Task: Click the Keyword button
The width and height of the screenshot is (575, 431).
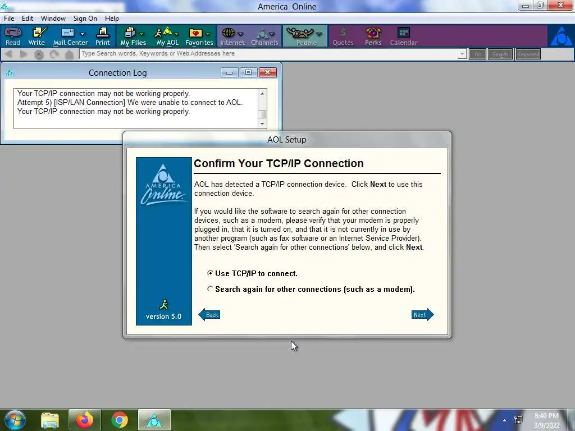Action: click(528, 54)
